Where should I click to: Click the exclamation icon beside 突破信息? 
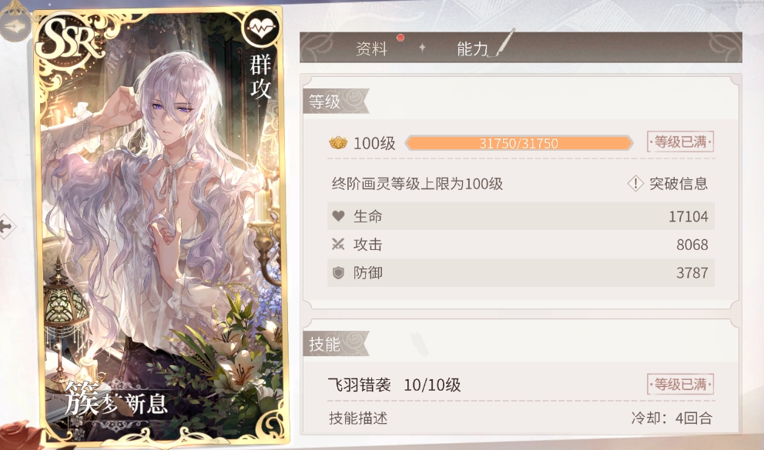point(635,183)
